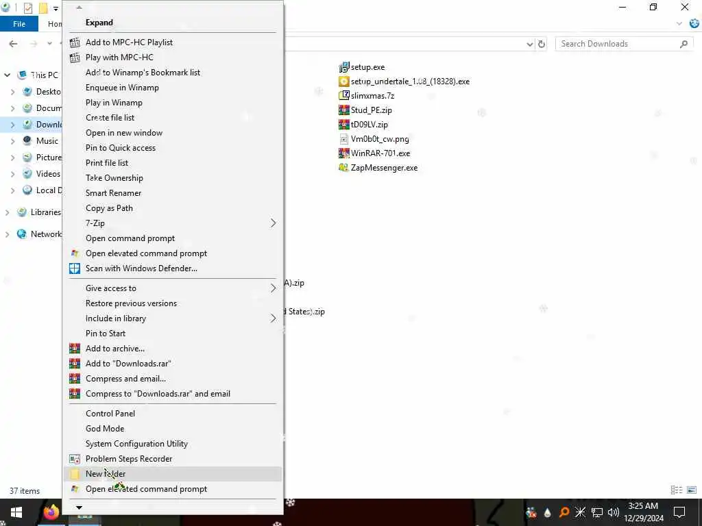Open the Windows Start menu
Image resolution: width=702 pixels, height=526 pixels.
coord(16,512)
